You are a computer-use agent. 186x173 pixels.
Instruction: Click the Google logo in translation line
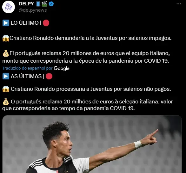pyautogui.click(x=62, y=68)
